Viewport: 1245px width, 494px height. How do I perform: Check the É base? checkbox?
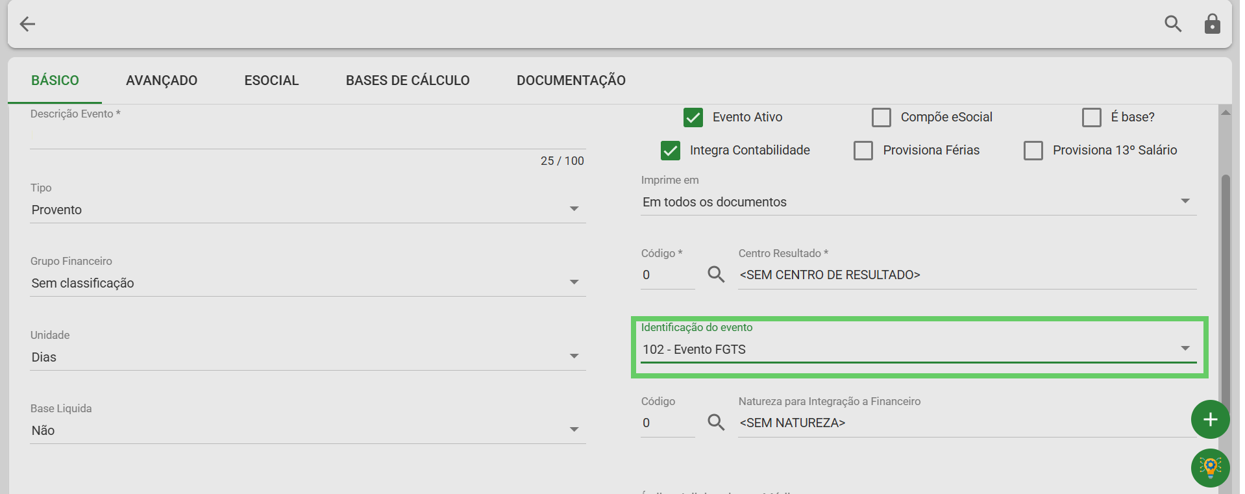click(x=1092, y=117)
